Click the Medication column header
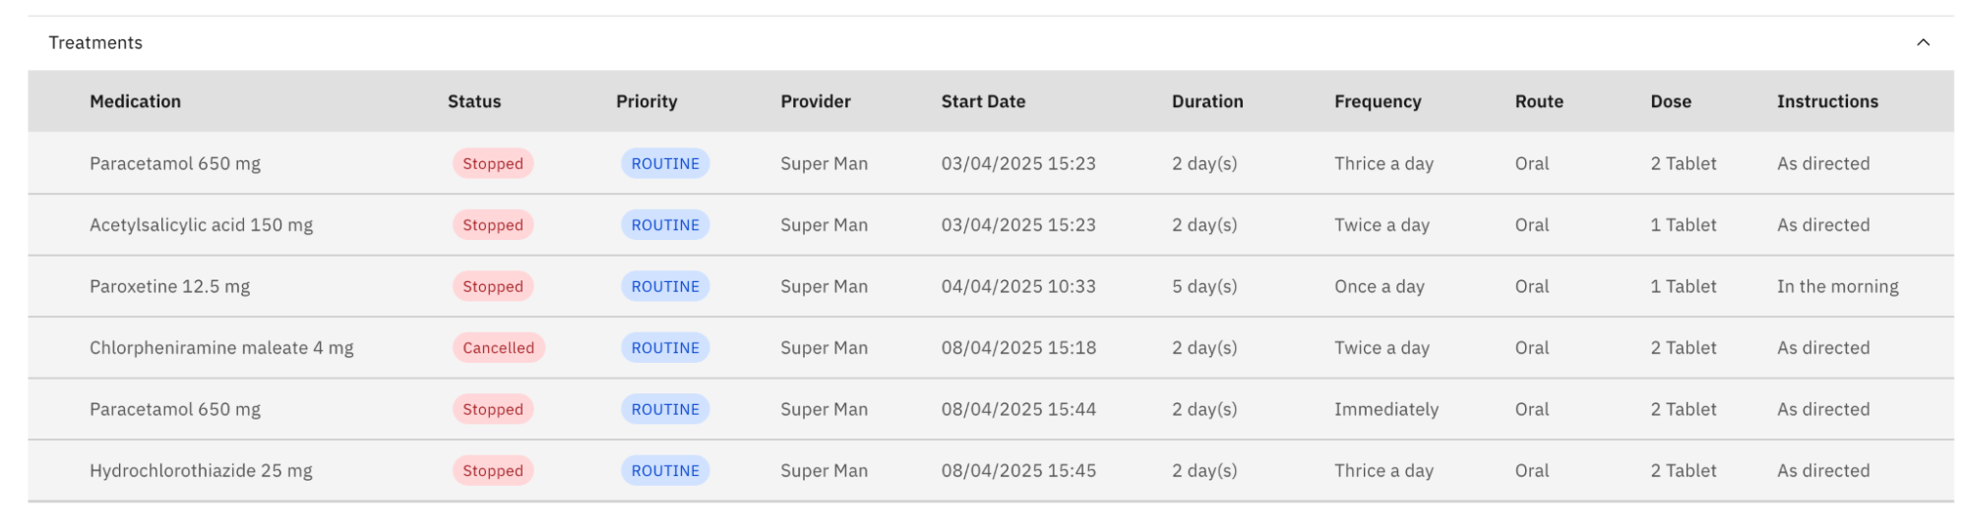 coord(135,101)
